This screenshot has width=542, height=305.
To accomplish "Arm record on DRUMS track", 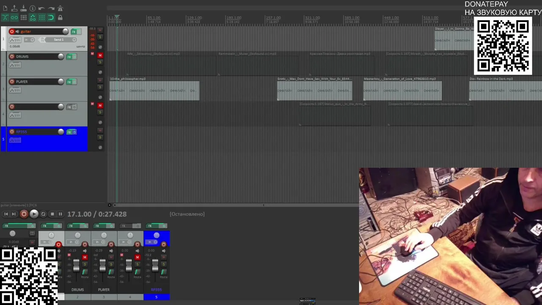I will click(12, 56).
